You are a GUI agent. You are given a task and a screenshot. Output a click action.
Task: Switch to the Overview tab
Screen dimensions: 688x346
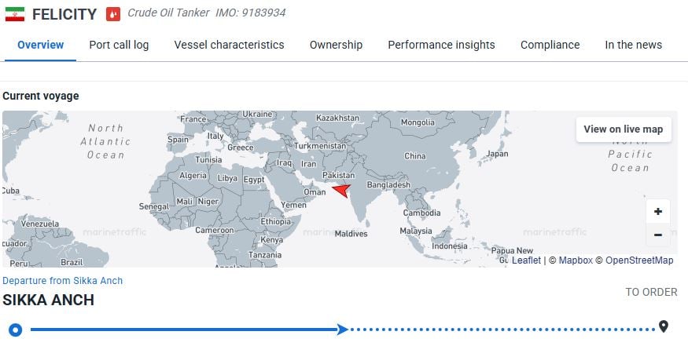point(40,45)
